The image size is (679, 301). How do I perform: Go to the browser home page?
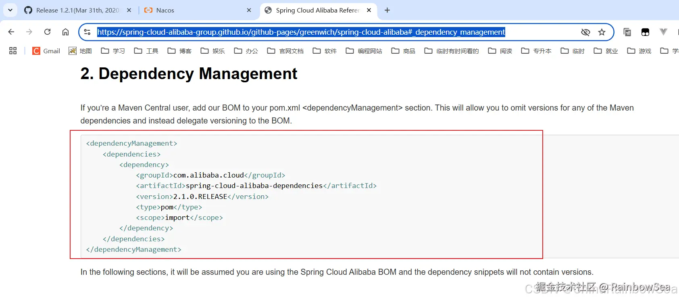tap(65, 32)
